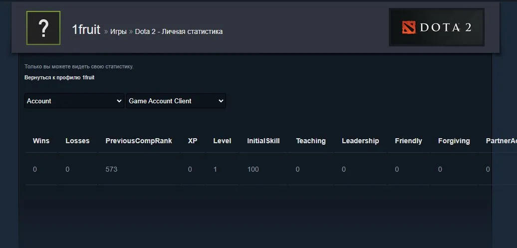Click the question mark profile avatar
This screenshot has width=517, height=248.
(x=43, y=28)
